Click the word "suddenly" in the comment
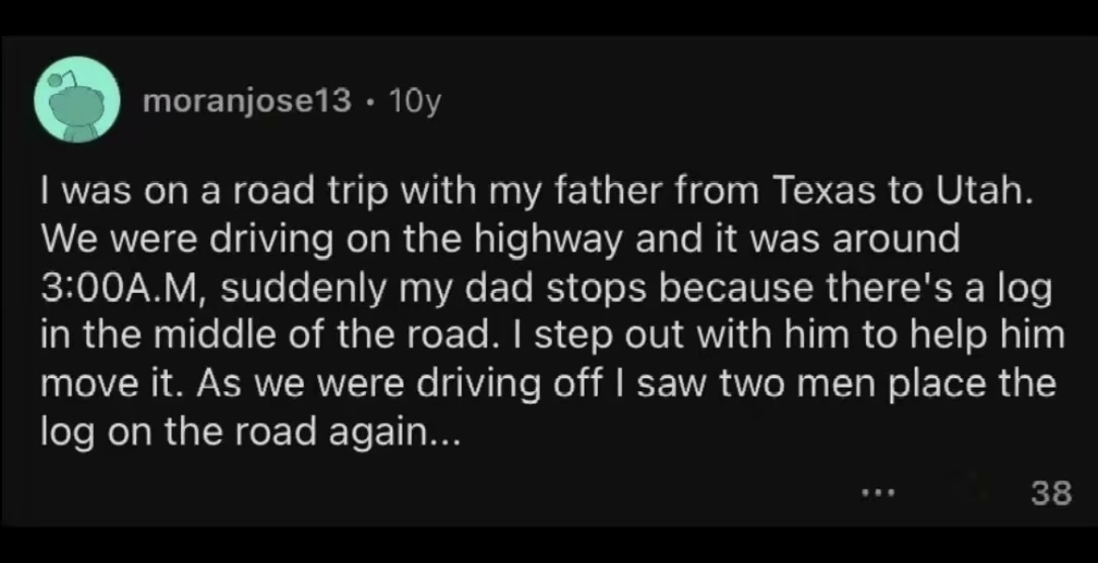1098x563 pixels. [x=304, y=288]
